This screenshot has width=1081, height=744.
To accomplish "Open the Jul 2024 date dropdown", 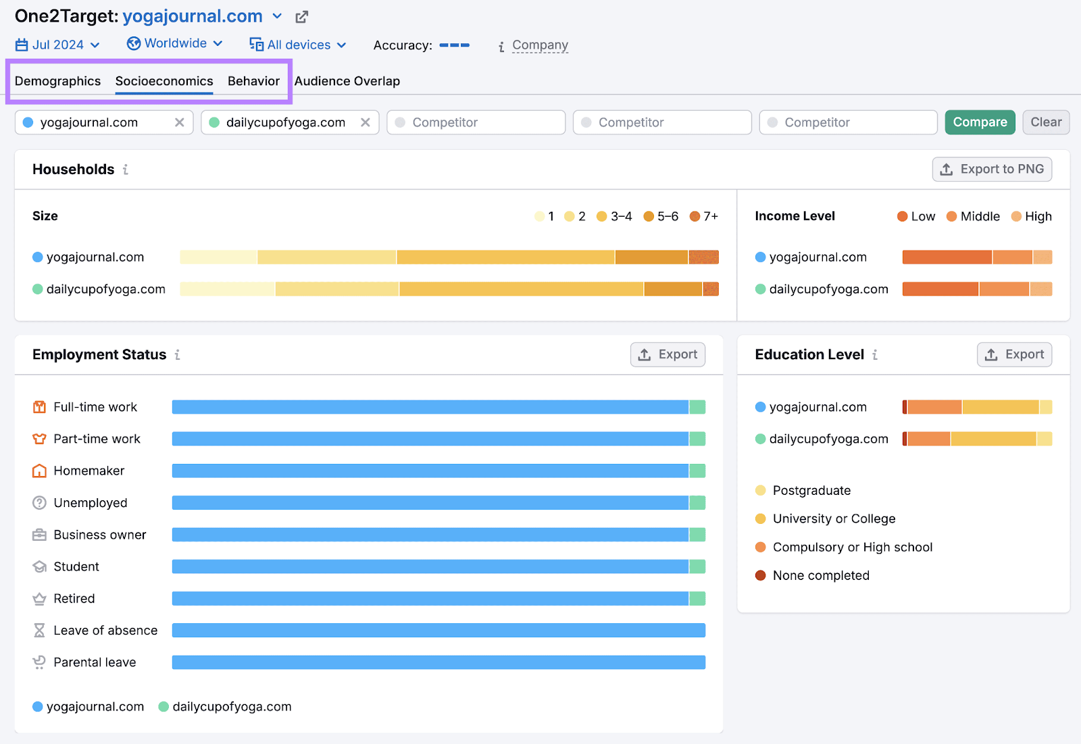I will click(57, 45).
